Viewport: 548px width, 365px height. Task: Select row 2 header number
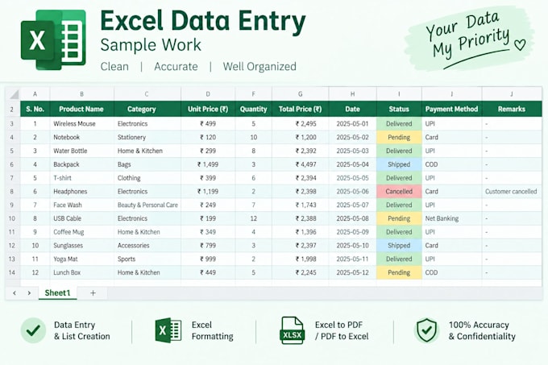pos(12,110)
